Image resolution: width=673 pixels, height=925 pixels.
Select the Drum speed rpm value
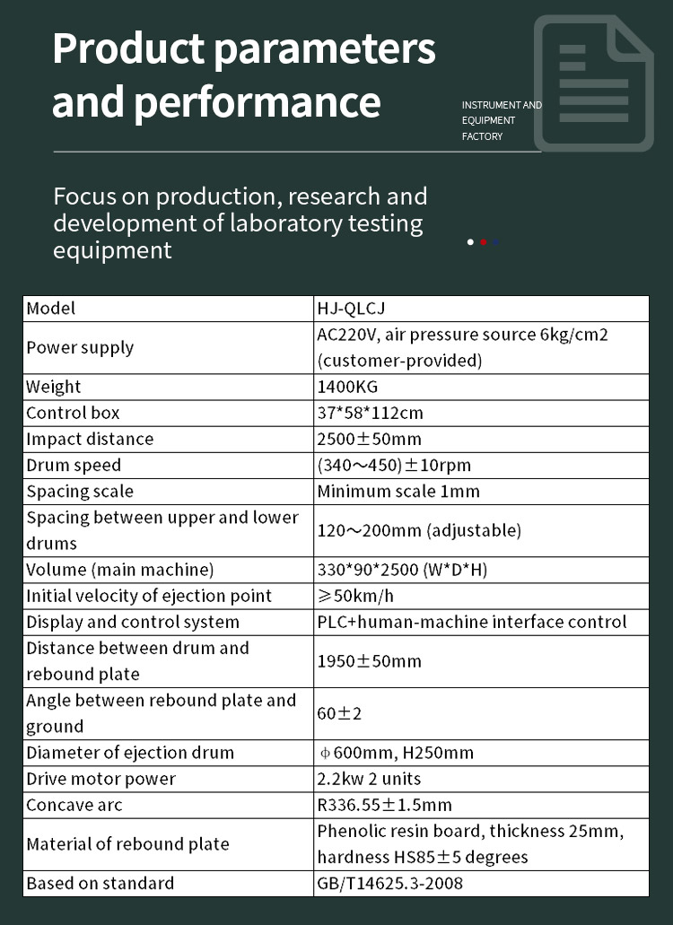tap(394, 465)
